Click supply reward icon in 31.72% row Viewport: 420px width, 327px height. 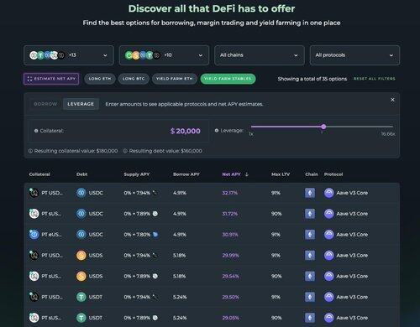(x=155, y=214)
